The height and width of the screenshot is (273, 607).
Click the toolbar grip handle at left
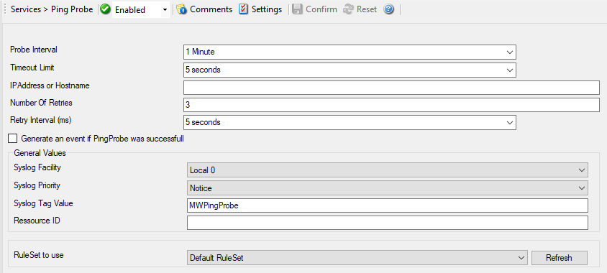(x=4, y=9)
